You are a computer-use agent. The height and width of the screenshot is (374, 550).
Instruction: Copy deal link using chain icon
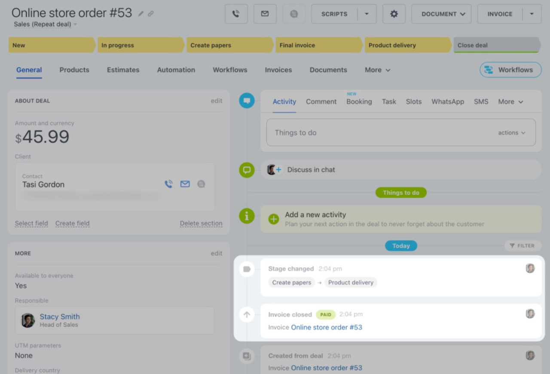[151, 14]
